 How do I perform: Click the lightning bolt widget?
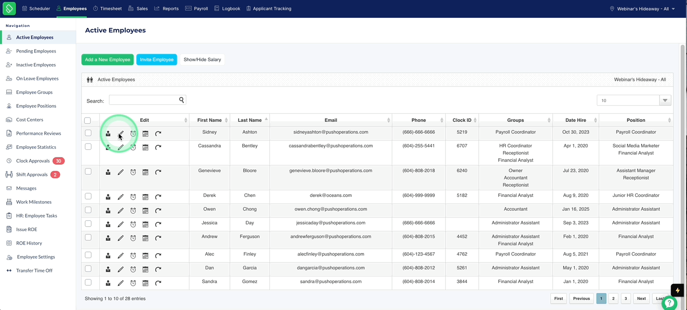click(x=677, y=290)
